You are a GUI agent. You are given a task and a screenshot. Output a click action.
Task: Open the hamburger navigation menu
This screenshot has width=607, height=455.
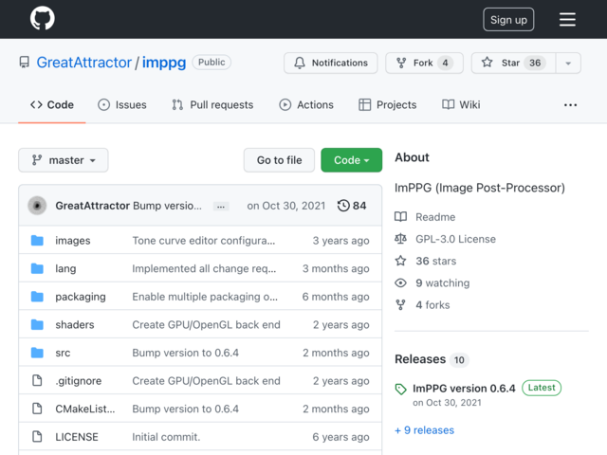click(x=567, y=19)
